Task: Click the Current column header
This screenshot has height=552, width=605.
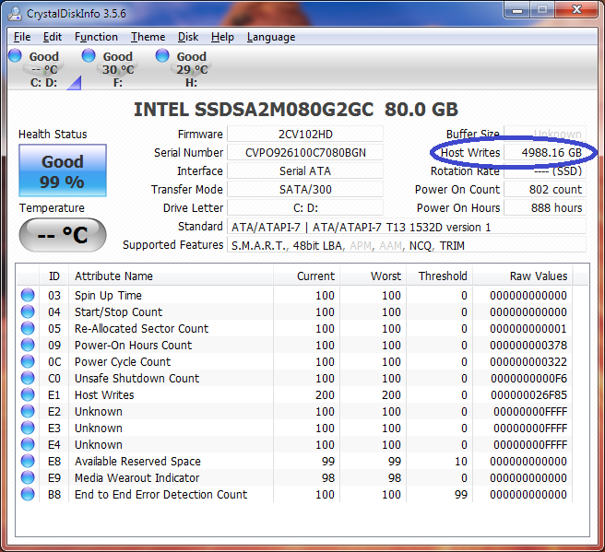Action: click(x=307, y=276)
